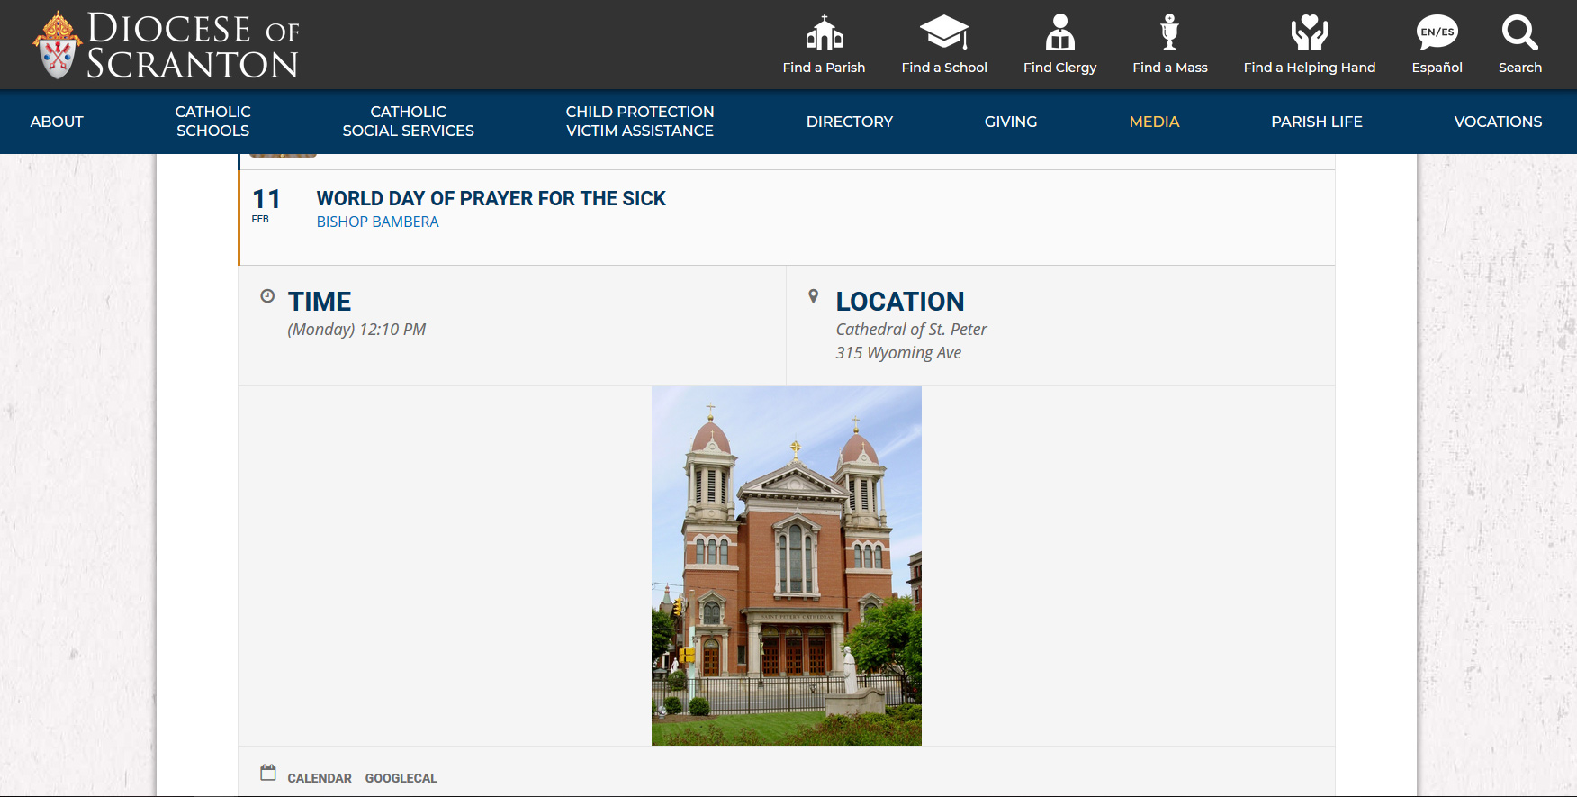Select the Find Clergy person icon
The image size is (1577, 797).
[1059, 33]
